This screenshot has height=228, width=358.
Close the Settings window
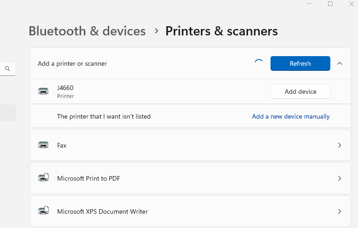(x=352, y=4)
